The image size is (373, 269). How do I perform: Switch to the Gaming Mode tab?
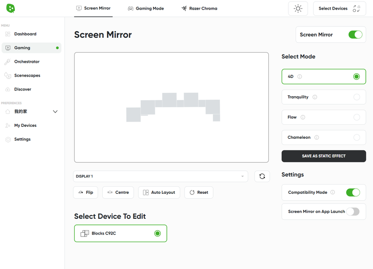click(146, 9)
